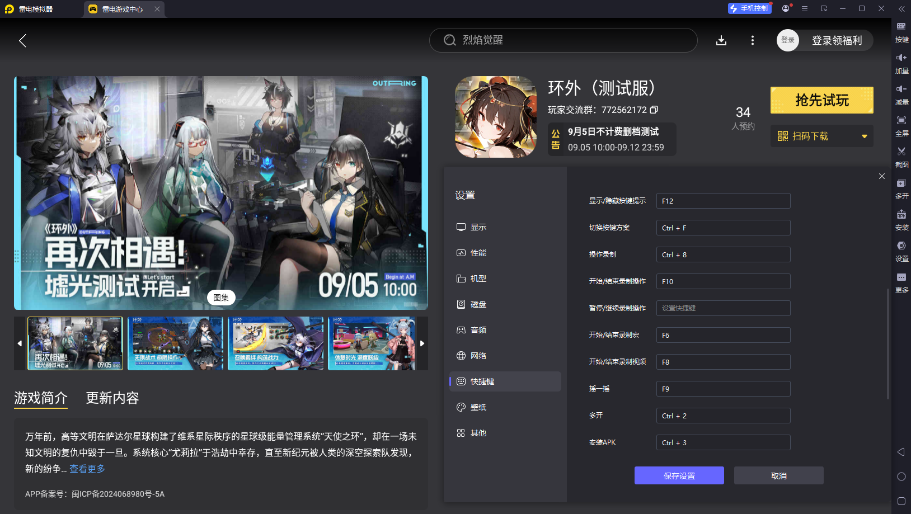Tap the Android back triangle button

(901, 452)
